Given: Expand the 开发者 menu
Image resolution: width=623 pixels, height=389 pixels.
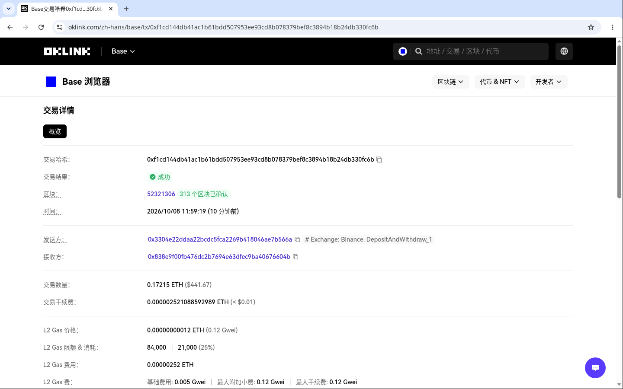Looking at the screenshot, I should point(549,82).
